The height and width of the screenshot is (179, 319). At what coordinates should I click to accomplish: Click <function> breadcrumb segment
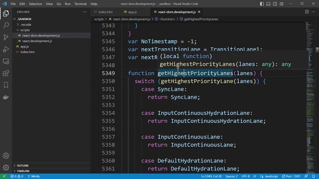pyautogui.click(x=167, y=19)
